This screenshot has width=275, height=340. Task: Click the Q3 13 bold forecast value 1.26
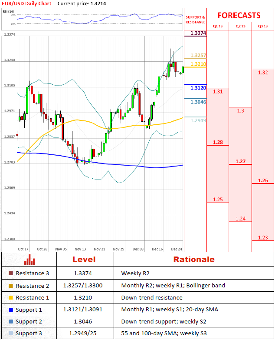(x=263, y=180)
